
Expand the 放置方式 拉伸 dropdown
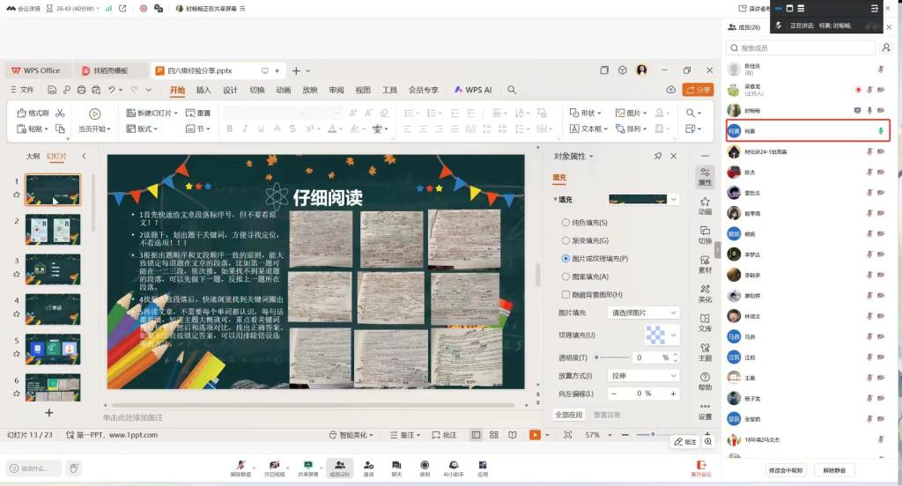click(644, 375)
